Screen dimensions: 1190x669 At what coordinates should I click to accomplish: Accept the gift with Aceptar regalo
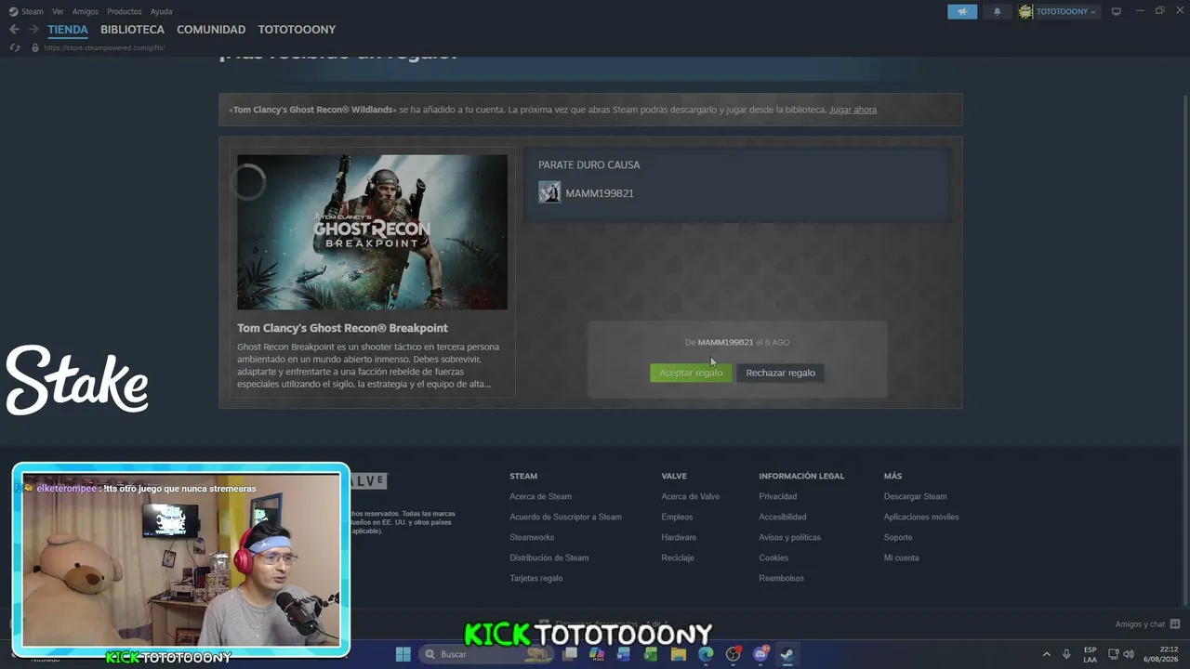(691, 373)
